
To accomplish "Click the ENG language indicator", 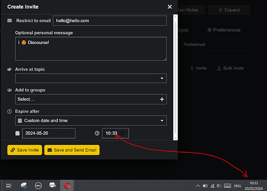I will tap(238, 186).
